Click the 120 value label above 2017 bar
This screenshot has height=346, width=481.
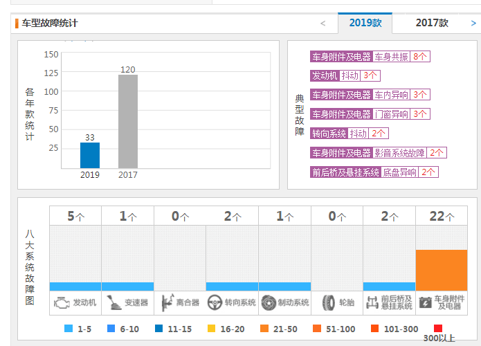coord(128,70)
